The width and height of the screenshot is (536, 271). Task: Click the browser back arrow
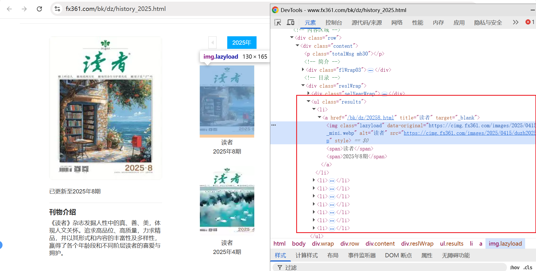coord(9,9)
